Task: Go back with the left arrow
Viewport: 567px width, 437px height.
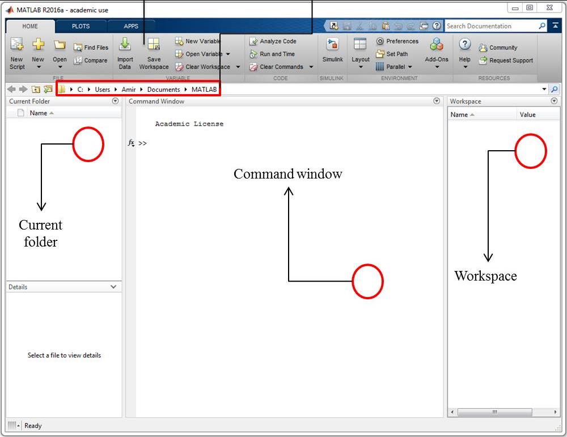Action: (11, 90)
